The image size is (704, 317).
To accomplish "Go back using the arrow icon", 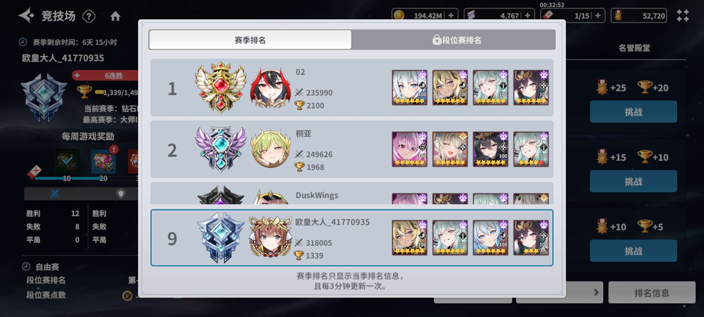I will (26, 16).
